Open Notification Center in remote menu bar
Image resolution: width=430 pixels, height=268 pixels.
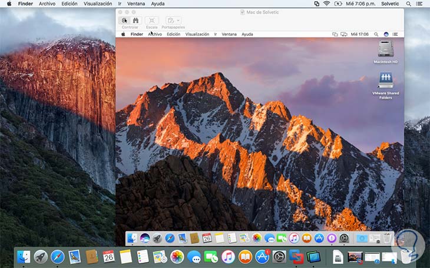[395, 34]
